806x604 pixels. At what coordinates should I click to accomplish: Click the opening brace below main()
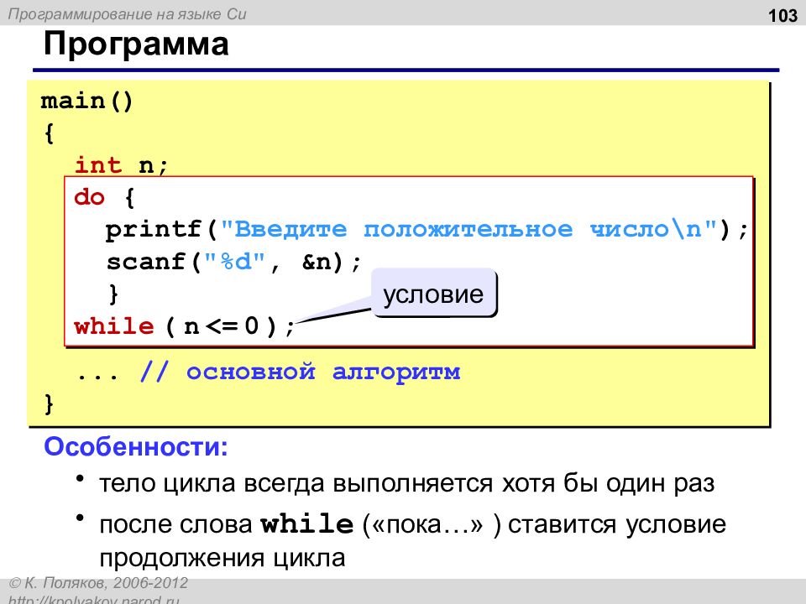click(49, 133)
